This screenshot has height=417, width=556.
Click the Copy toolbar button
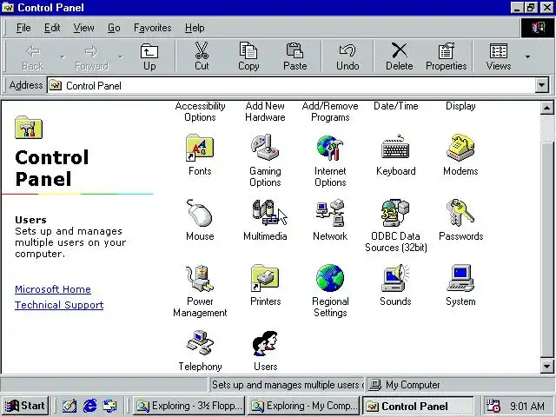point(248,56)
